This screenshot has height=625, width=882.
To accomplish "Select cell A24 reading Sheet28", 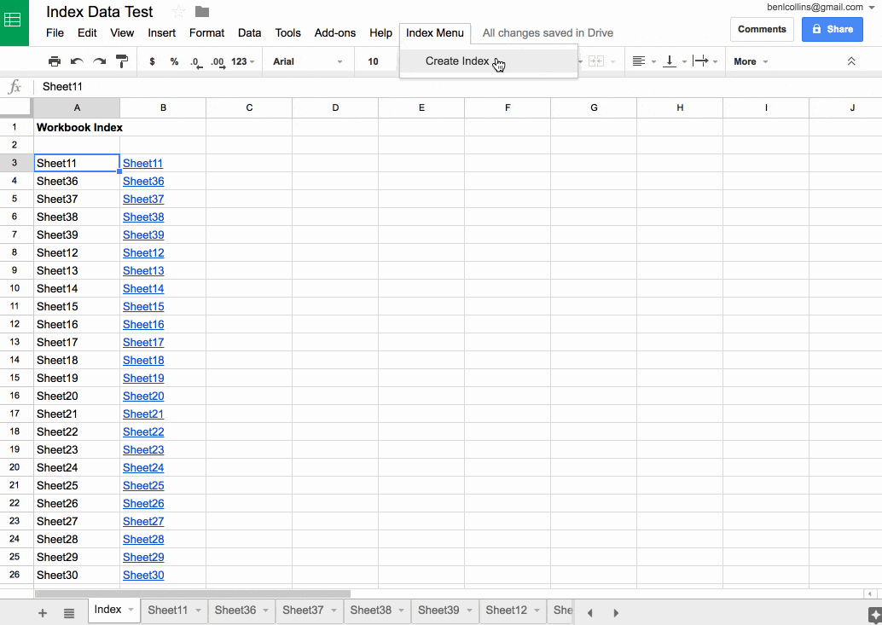I will point(77,539).
